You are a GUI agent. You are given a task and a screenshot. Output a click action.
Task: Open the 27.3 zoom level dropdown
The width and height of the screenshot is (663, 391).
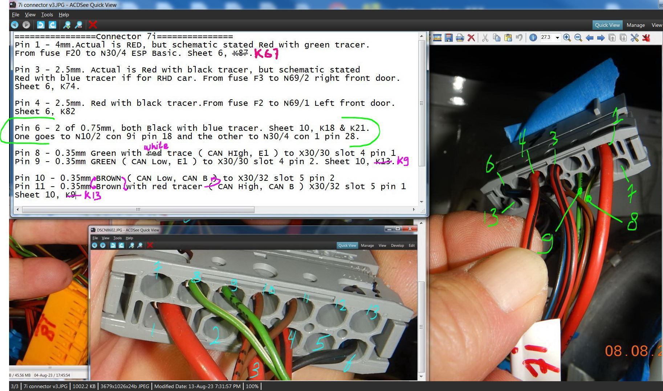tap(557, 38)
